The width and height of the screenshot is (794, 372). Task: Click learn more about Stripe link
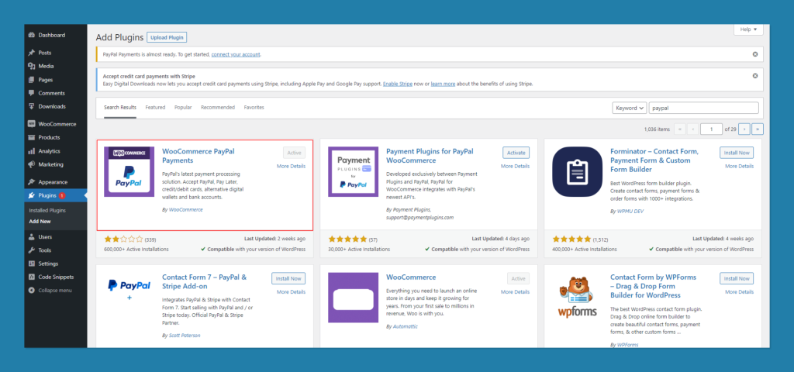(x=443, y=84)
